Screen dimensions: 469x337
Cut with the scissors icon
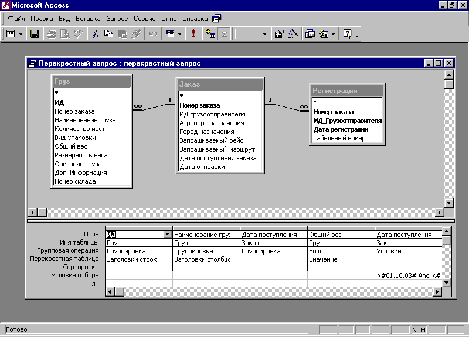click(95, 34)
